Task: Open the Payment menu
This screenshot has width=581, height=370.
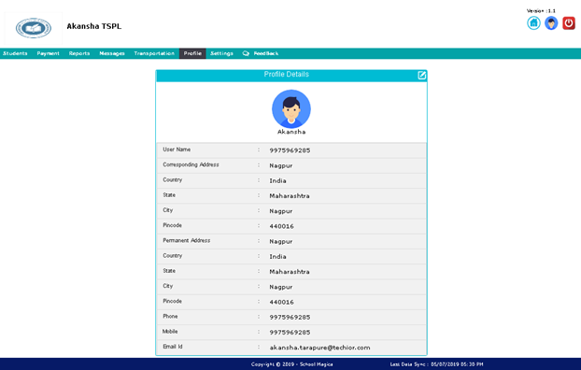Action: click(x=49, y=53)
